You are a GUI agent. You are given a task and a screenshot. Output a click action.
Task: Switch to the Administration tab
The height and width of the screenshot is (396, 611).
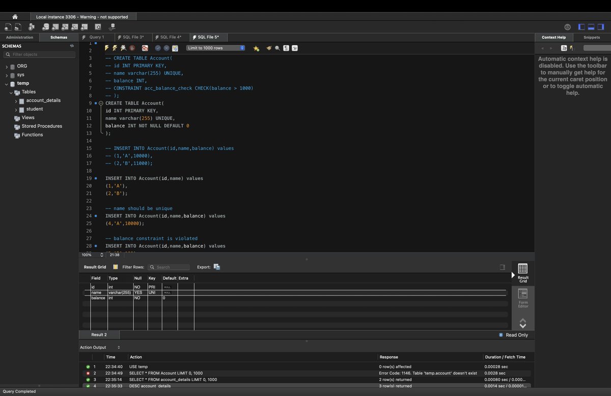click(19, 37)
